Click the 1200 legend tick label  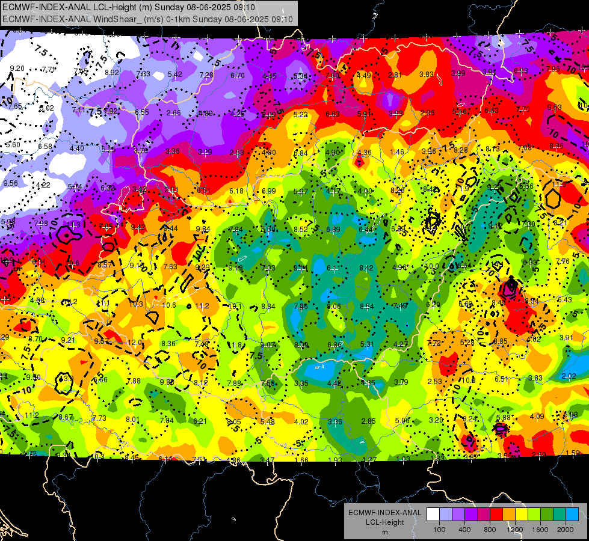514,530
